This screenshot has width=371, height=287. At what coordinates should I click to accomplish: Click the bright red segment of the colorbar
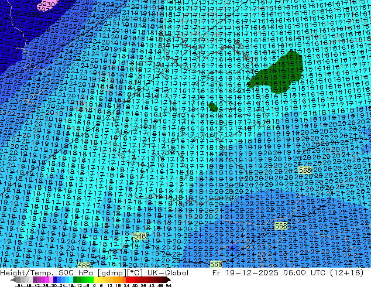[128, 280]
